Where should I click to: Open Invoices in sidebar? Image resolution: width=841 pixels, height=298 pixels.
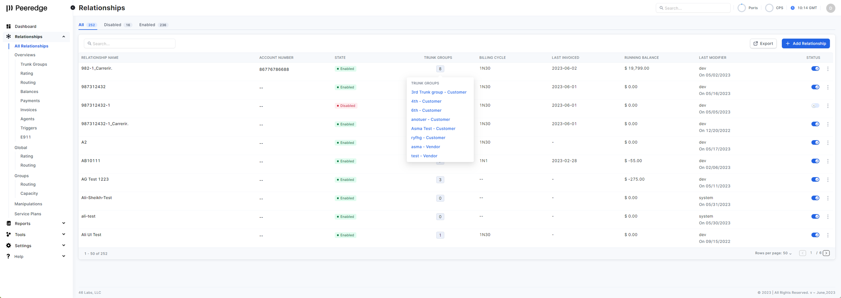point(29,110)
